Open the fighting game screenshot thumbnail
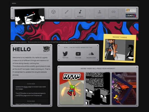 click(x=124, y=88)
